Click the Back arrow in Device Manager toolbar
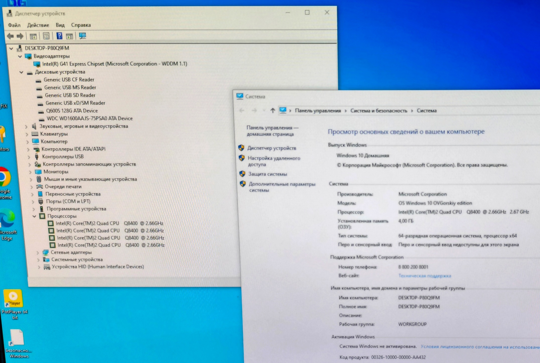This screenshot has height=363, width=540. (x=11, y=36)
